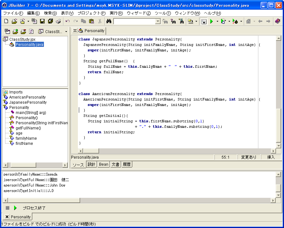Click the Undo arrow icon
Screen dimensions: 284x228
click(67, 22)
